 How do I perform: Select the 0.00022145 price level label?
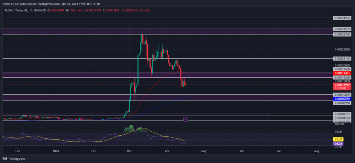pos(342,59)
